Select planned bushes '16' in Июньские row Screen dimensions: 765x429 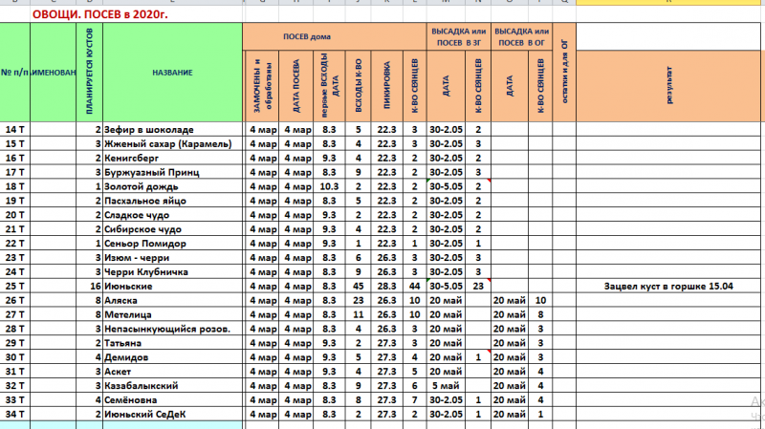(89, 287)
